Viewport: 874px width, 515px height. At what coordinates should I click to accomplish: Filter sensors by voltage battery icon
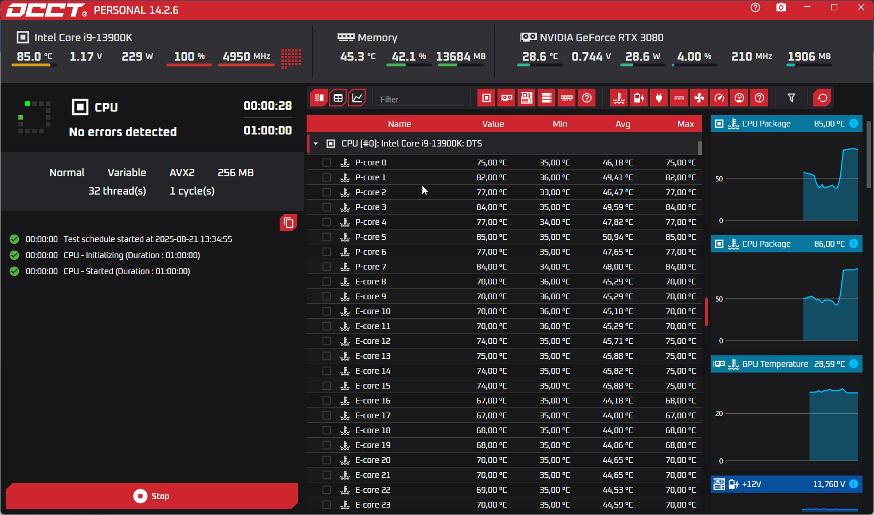(639, 98)
